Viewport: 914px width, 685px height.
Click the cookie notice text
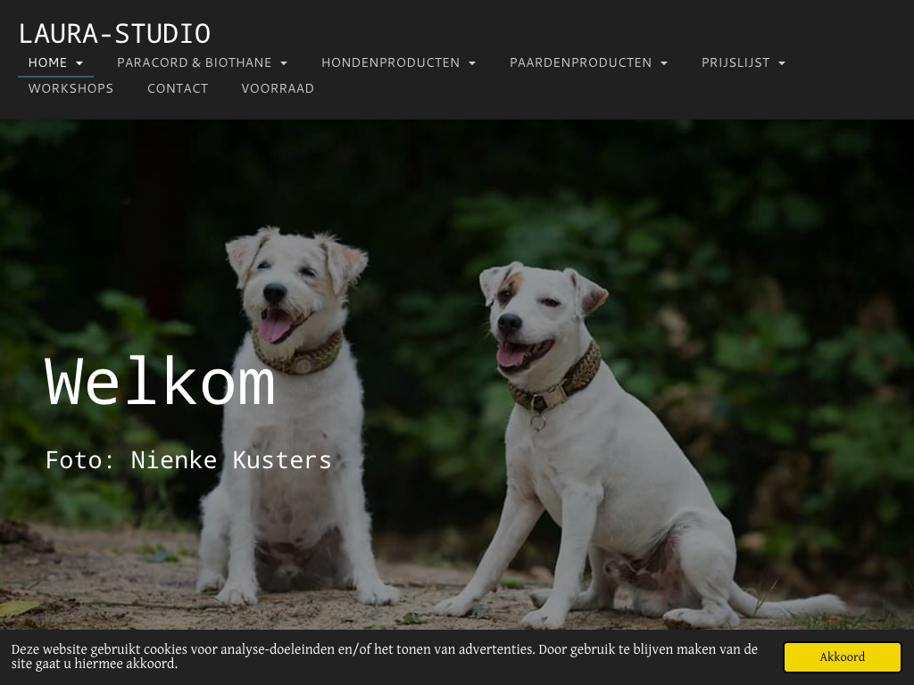[x=385, y=656]
